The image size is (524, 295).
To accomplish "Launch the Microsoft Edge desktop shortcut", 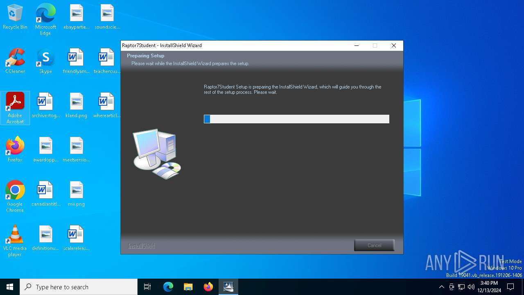I will 45,20.
